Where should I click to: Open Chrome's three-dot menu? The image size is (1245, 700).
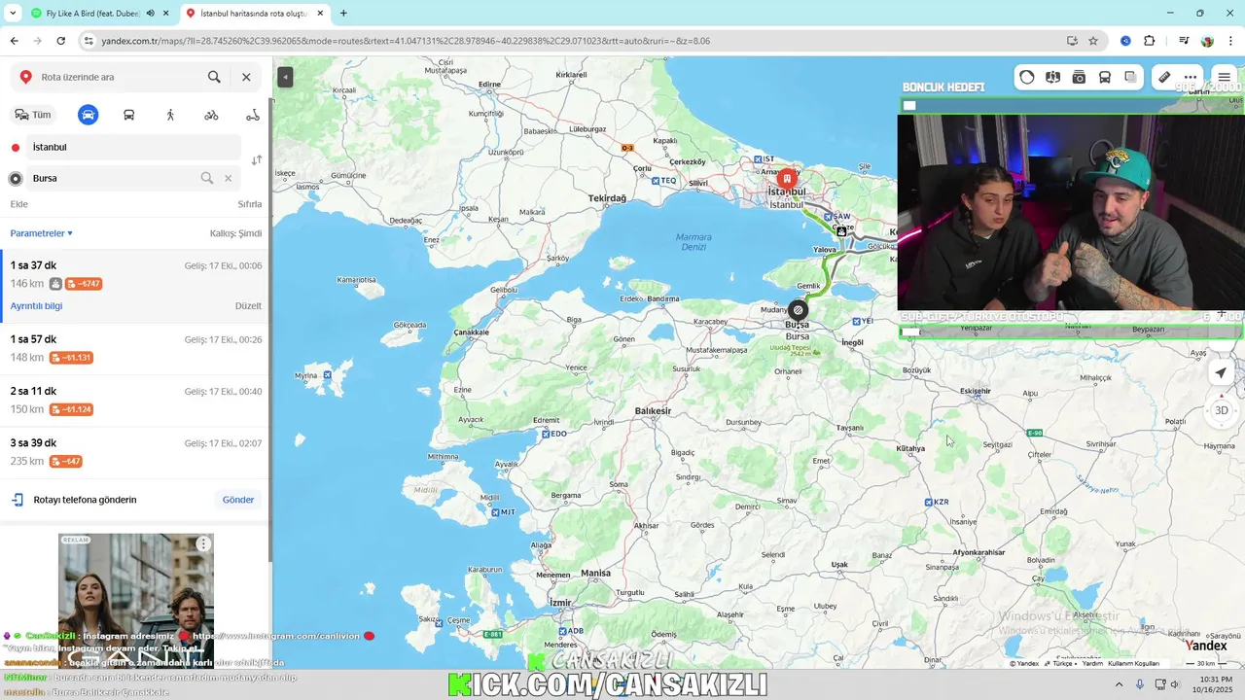coord(1230,41)
